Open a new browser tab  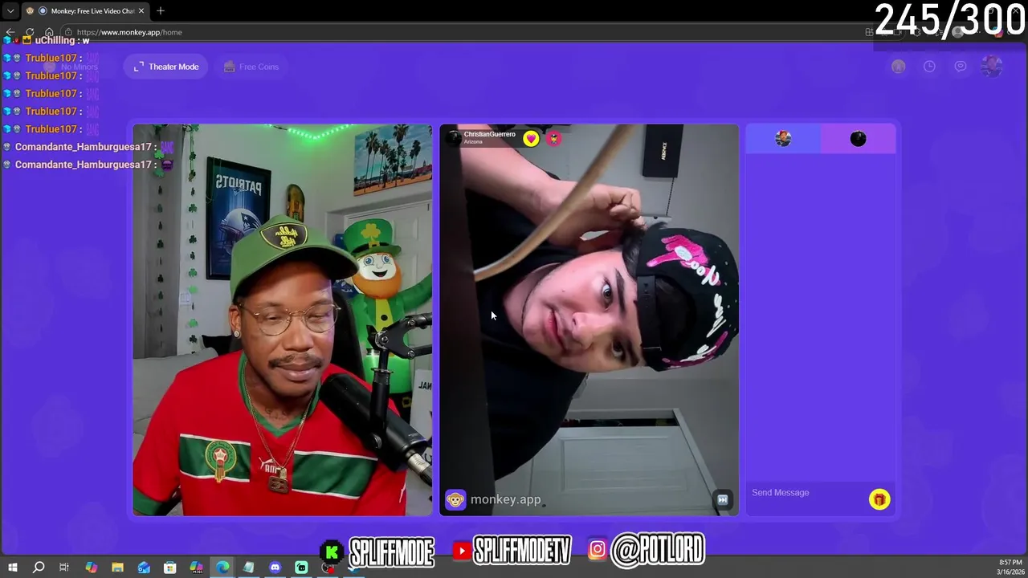(x=161, y=11)
